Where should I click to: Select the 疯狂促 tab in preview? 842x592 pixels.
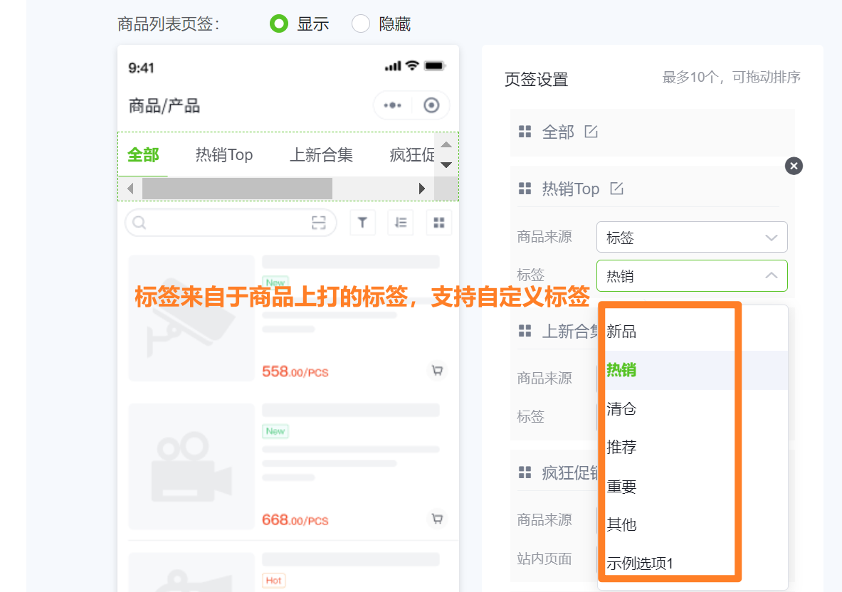coord(411,155)
